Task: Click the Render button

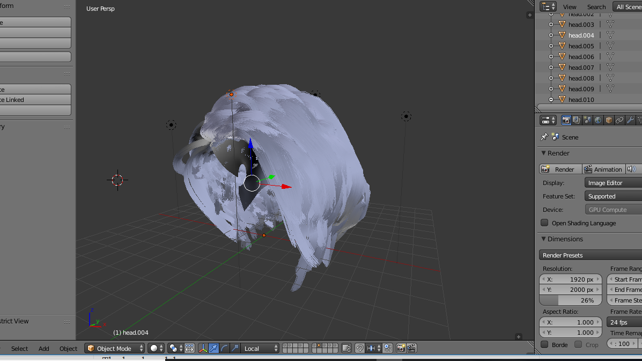Action: [x=560, y=169]
